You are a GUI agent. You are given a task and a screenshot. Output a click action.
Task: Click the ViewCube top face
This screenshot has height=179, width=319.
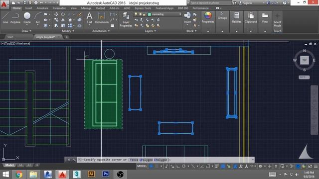tap(305, 60)
